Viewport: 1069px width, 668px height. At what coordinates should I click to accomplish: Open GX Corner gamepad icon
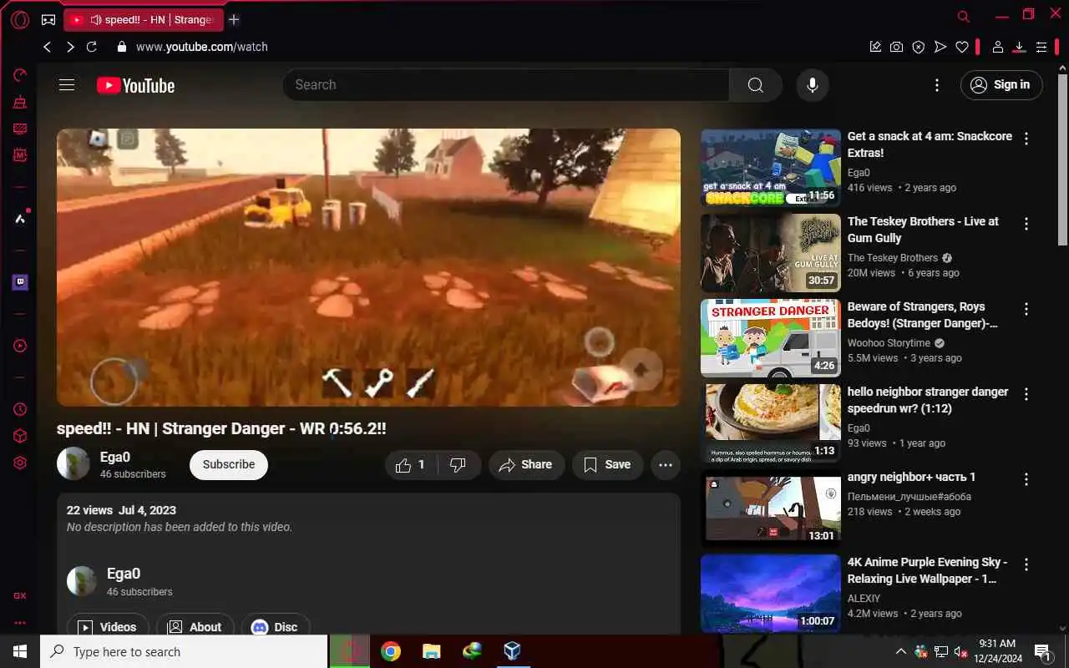pyautogui.click(x=48, y=19)
